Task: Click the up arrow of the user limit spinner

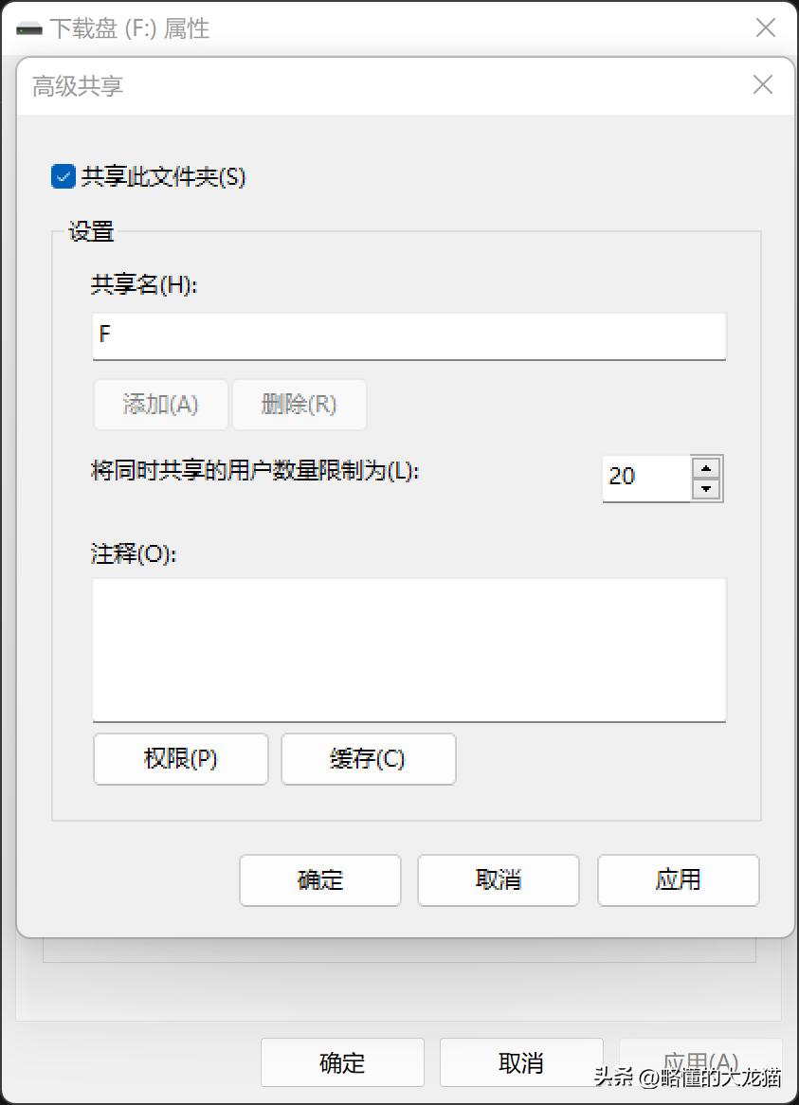Action: (706, 466)
